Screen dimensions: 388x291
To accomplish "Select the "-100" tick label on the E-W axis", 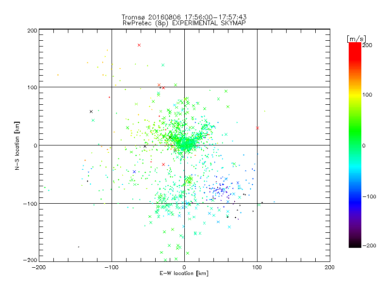I will [x=112, y=267].
